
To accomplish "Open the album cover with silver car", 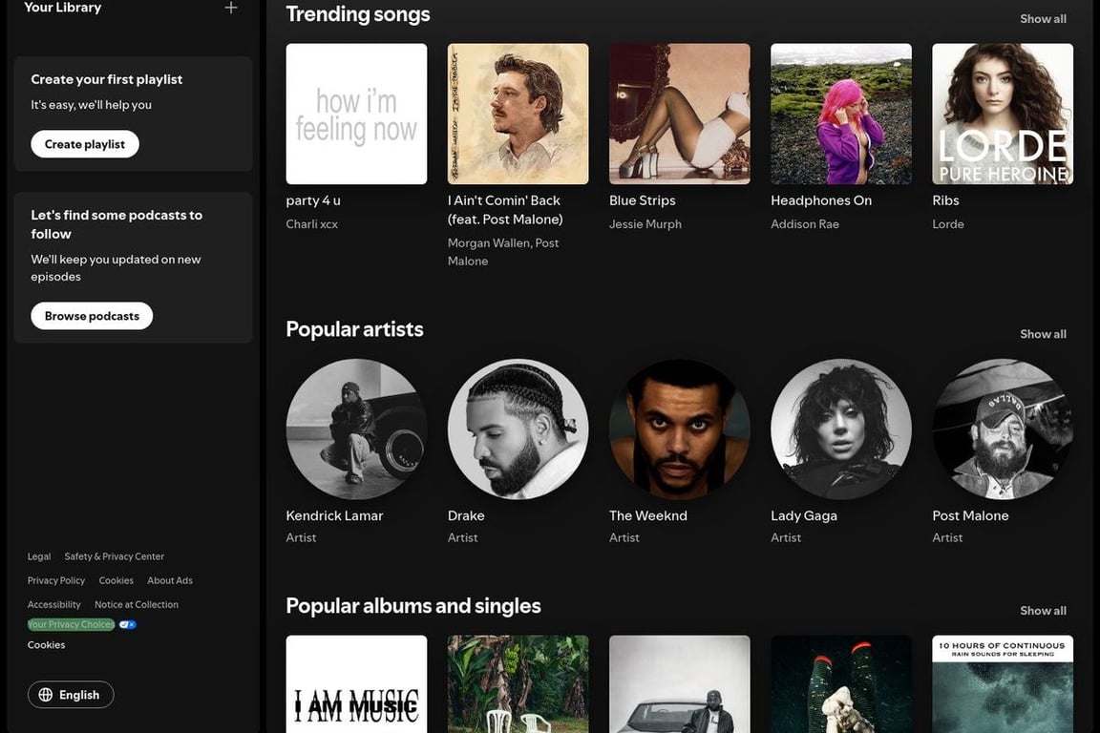I will coord(679,684).
